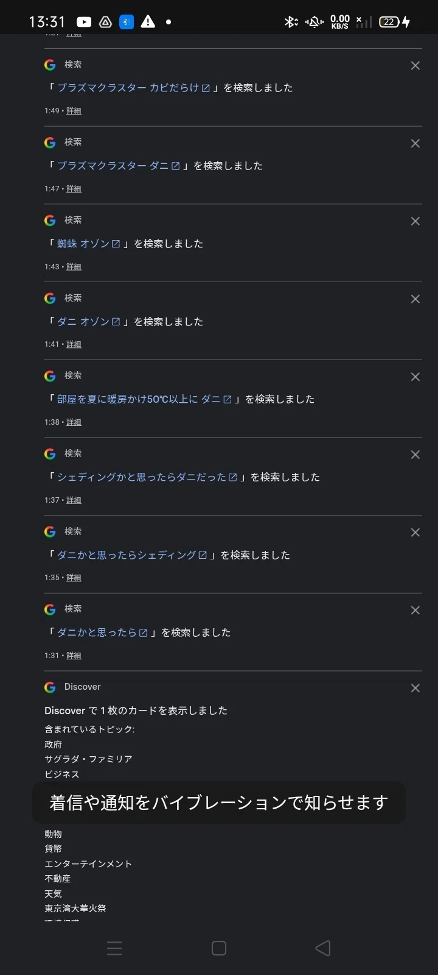Show 詳細 for the 1:31 search
The image size is (438, 975).
pos(74,656)
